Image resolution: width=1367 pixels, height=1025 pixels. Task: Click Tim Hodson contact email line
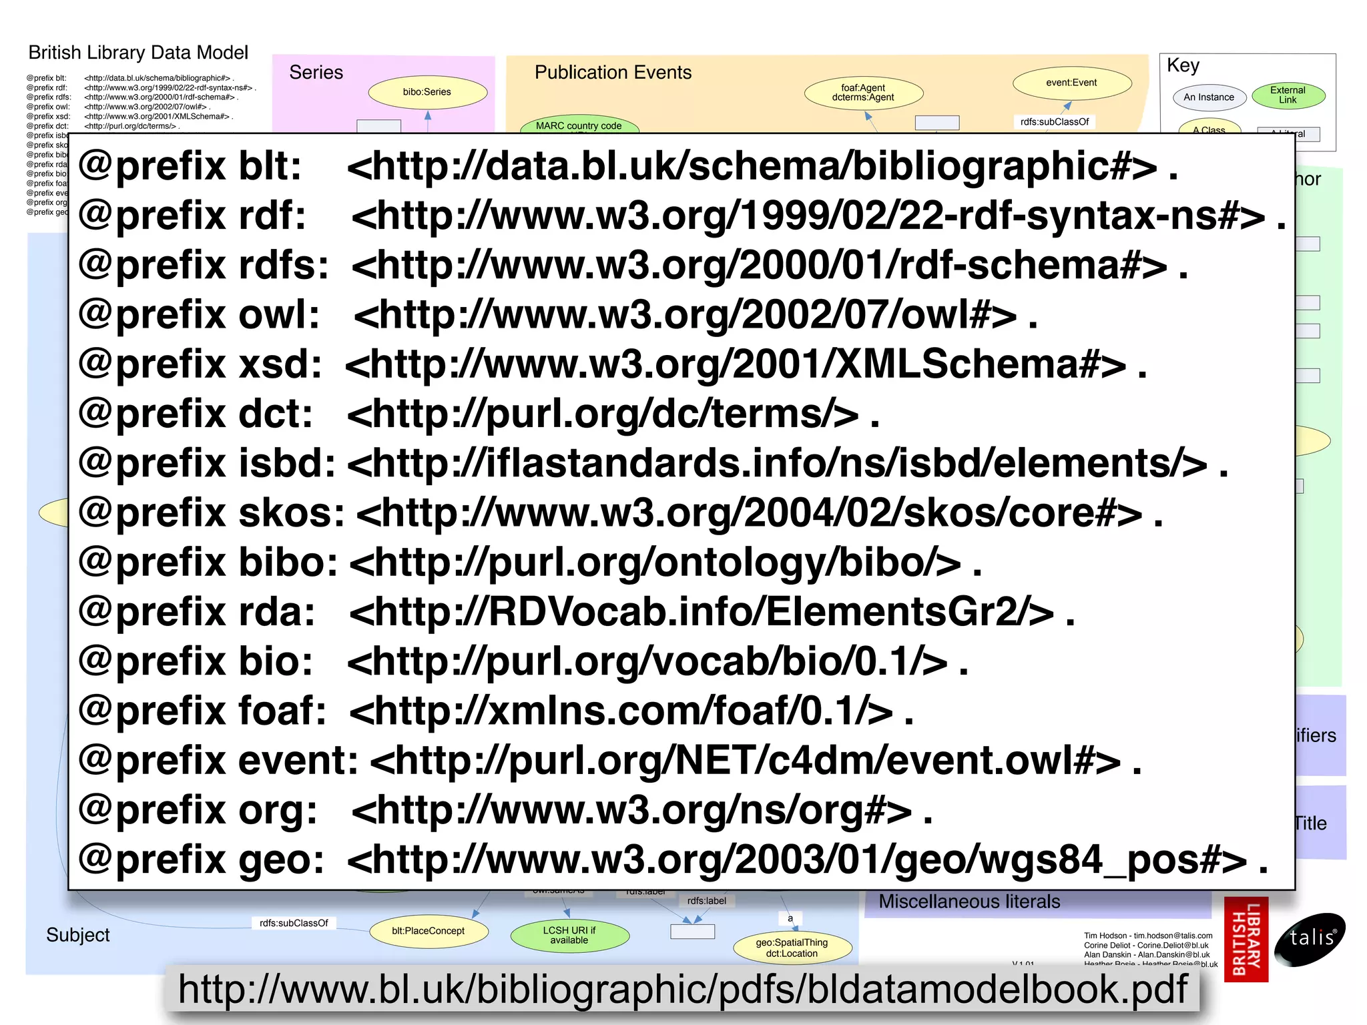click(x=1148, y=936)
